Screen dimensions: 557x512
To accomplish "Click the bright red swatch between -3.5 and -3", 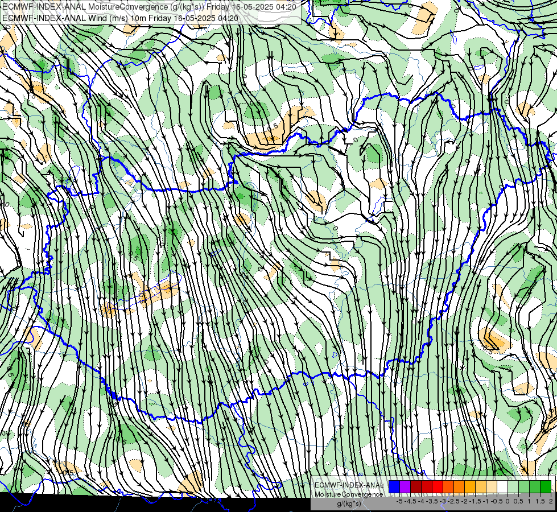I will (438, 486).
